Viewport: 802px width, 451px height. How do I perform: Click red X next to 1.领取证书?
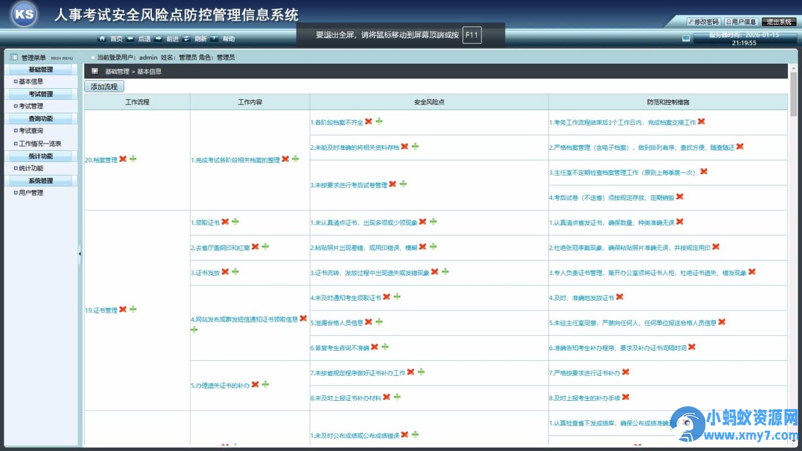click(225, 221)
